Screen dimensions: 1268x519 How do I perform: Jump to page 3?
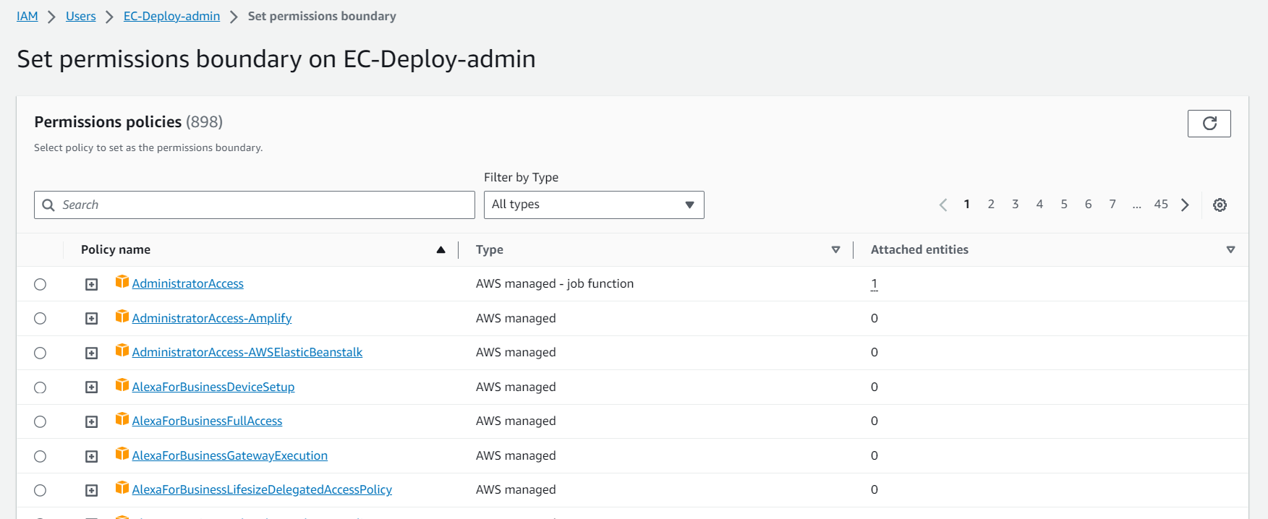click(x=1016, y=204)
